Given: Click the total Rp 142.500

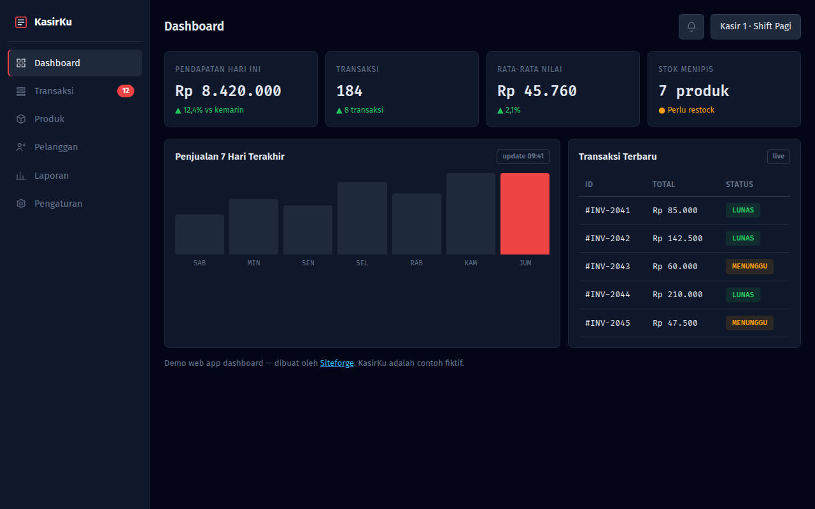Looking at the screenshot, I should tap(677, 239).
